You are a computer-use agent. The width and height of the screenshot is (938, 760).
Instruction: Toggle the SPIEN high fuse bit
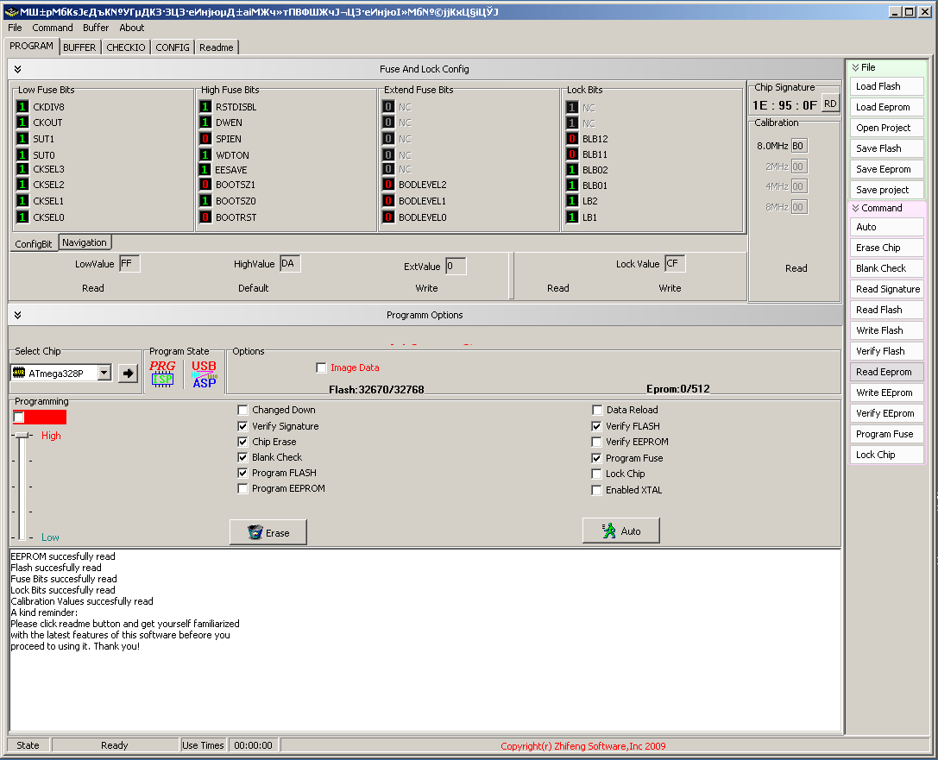pyautogui.click(x=205, y=139)
